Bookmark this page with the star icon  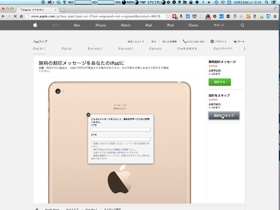[167, 16]
